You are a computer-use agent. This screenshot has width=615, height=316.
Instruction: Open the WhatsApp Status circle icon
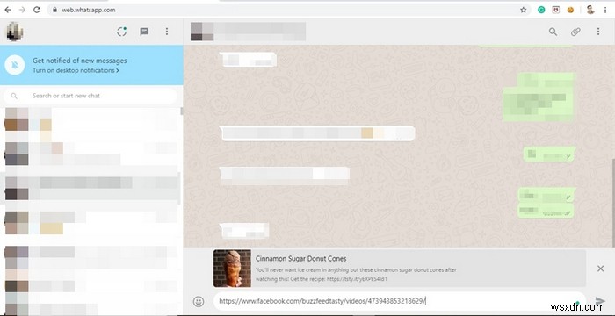click(x=122, y=32)
